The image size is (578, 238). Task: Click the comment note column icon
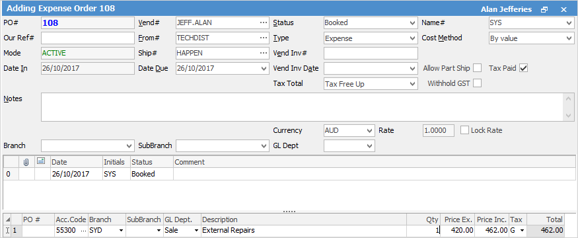pyautogui.click(x=41, y=161)
